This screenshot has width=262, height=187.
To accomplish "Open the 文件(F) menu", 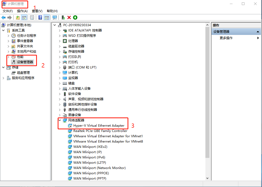I will 7,11.
